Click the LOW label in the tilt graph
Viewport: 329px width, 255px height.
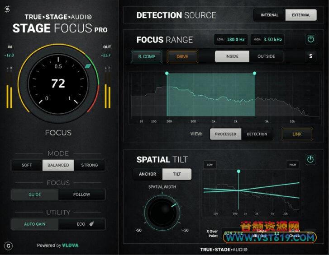coord(210,165)
